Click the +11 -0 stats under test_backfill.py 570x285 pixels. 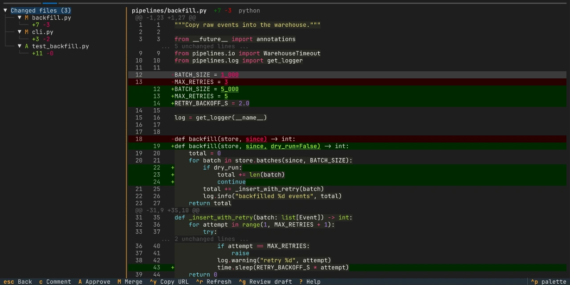click(43, 53)
